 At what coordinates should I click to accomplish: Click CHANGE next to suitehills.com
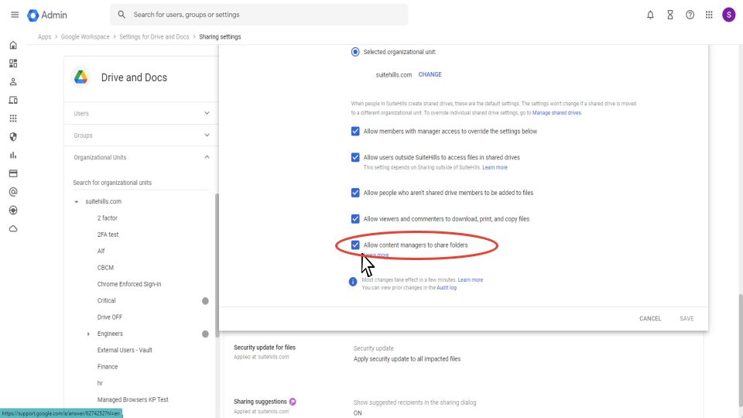tap(430, 74)
